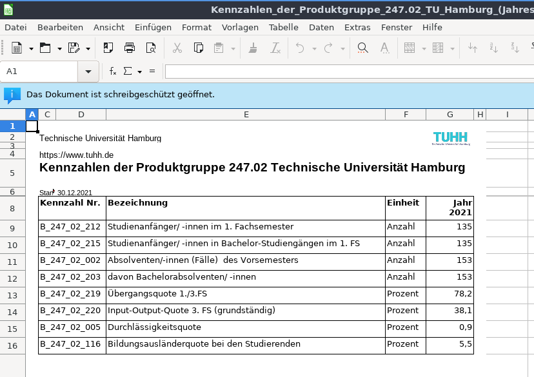Toggle the Print Preview icon
The image size is (534, 377).
pos(151,48)
